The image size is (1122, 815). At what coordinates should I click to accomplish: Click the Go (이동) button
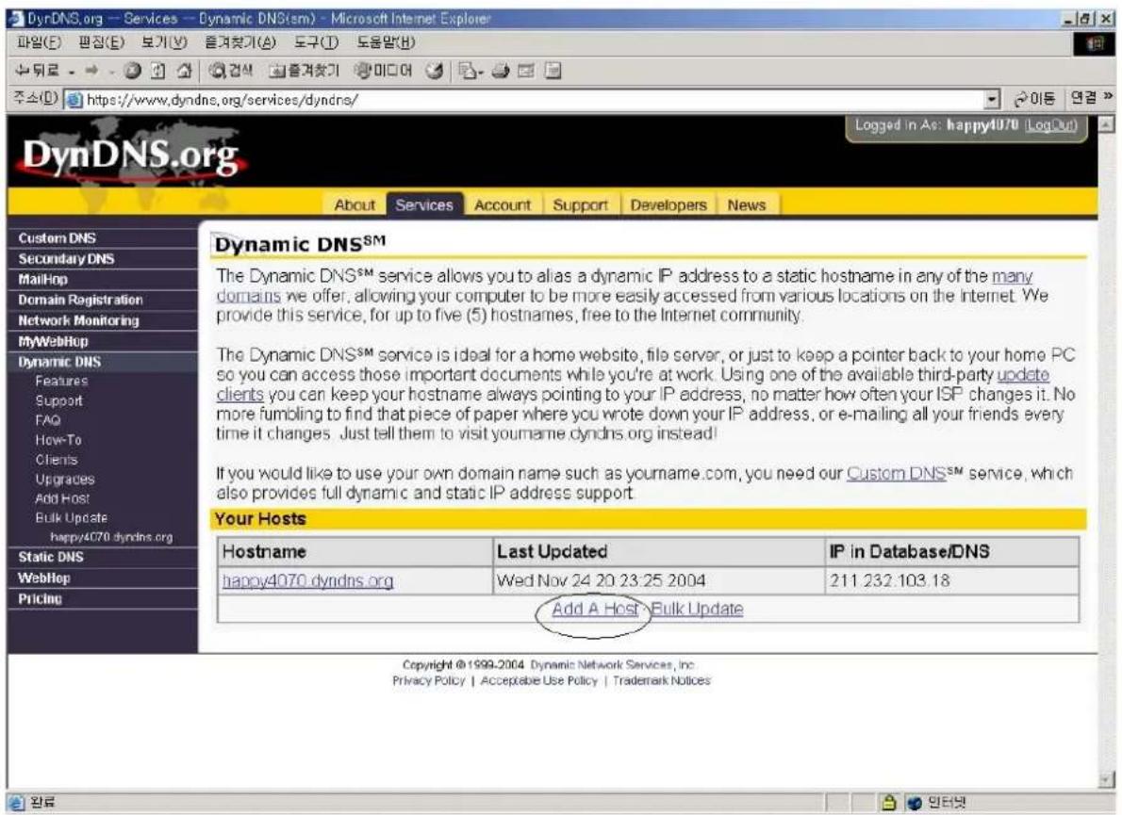[x=1034, y=99]
